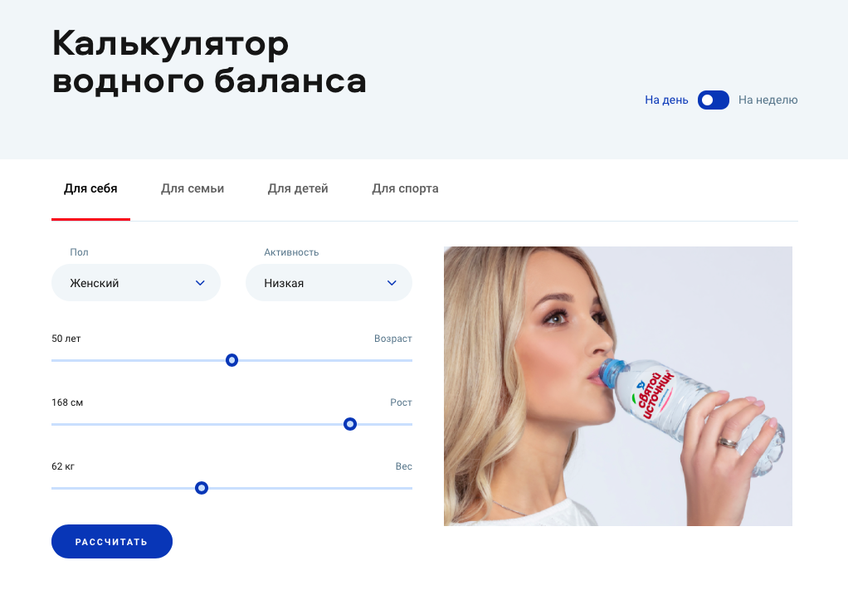Click the height slider handle at 168 см
This screenshot has height=590, width=848.
point(350,424)
